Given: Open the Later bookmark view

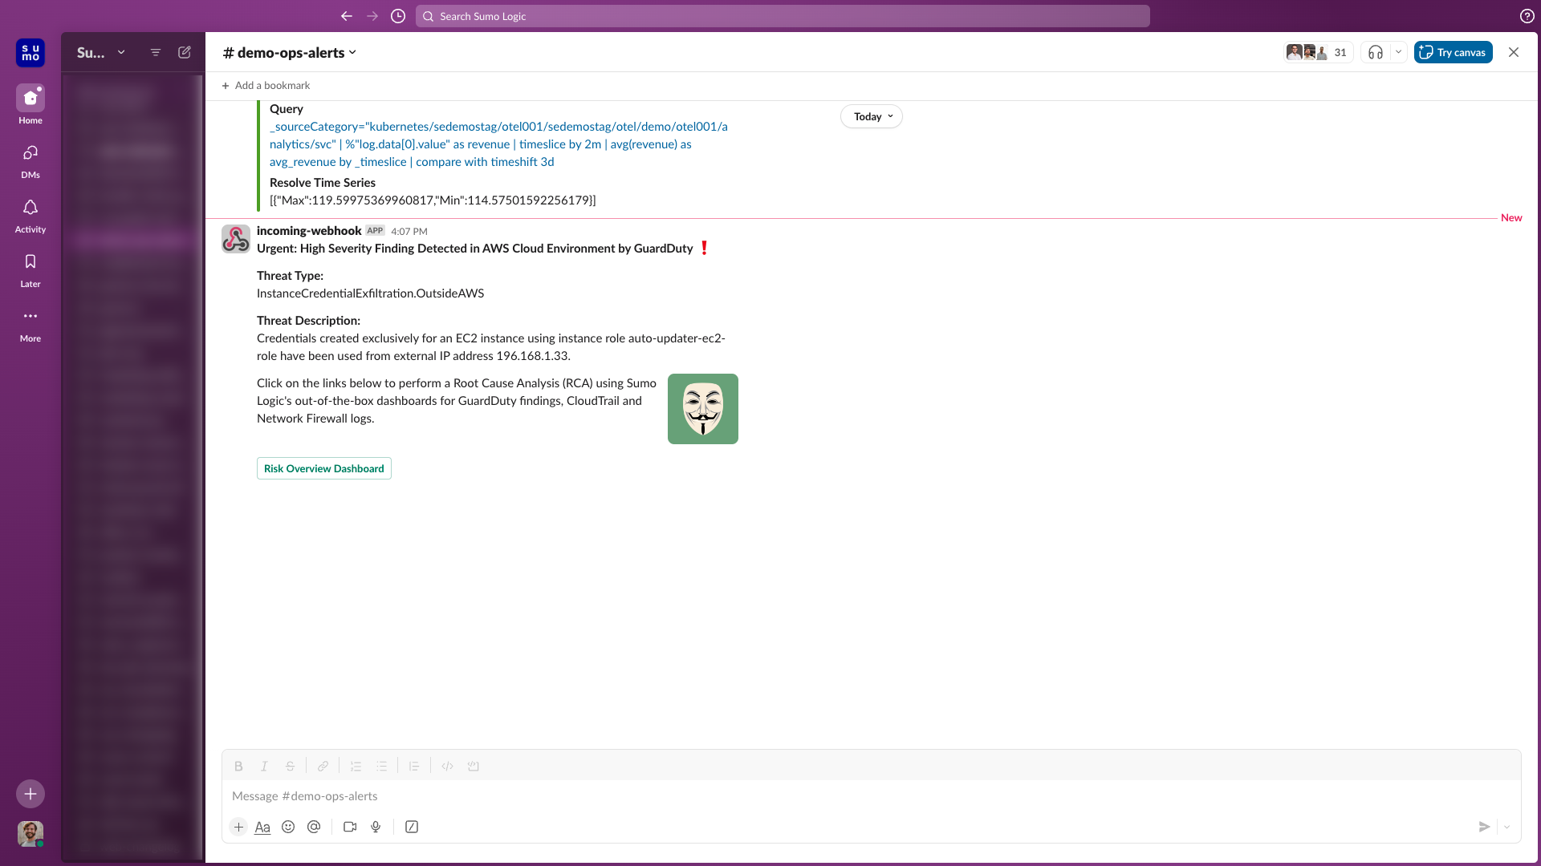Looking at the screenshot, I should 30,263.
